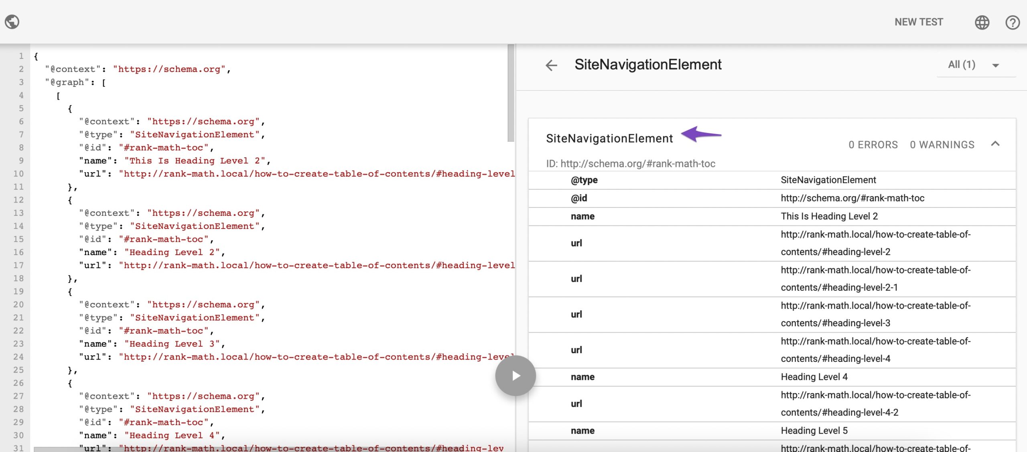Expand the @graph array in the code view
This screenshot has height=452, width=1027.
click(x=72, y=82)
